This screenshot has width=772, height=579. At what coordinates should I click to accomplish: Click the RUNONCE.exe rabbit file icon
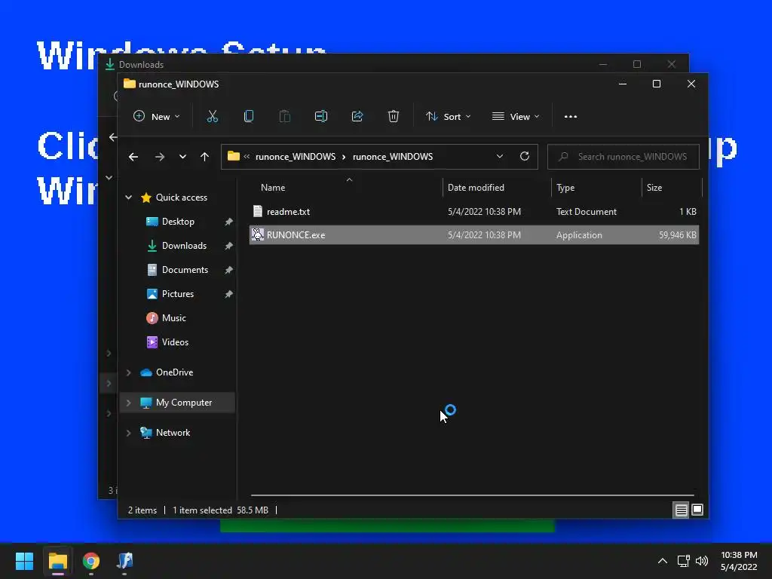[x=258, y=235]
